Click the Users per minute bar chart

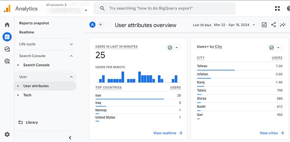tap(138, 77)
